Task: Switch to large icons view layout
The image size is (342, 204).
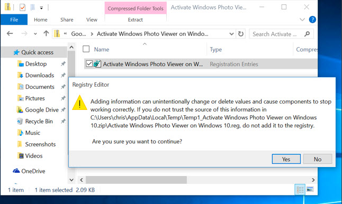Action: [x=310, y=189]
